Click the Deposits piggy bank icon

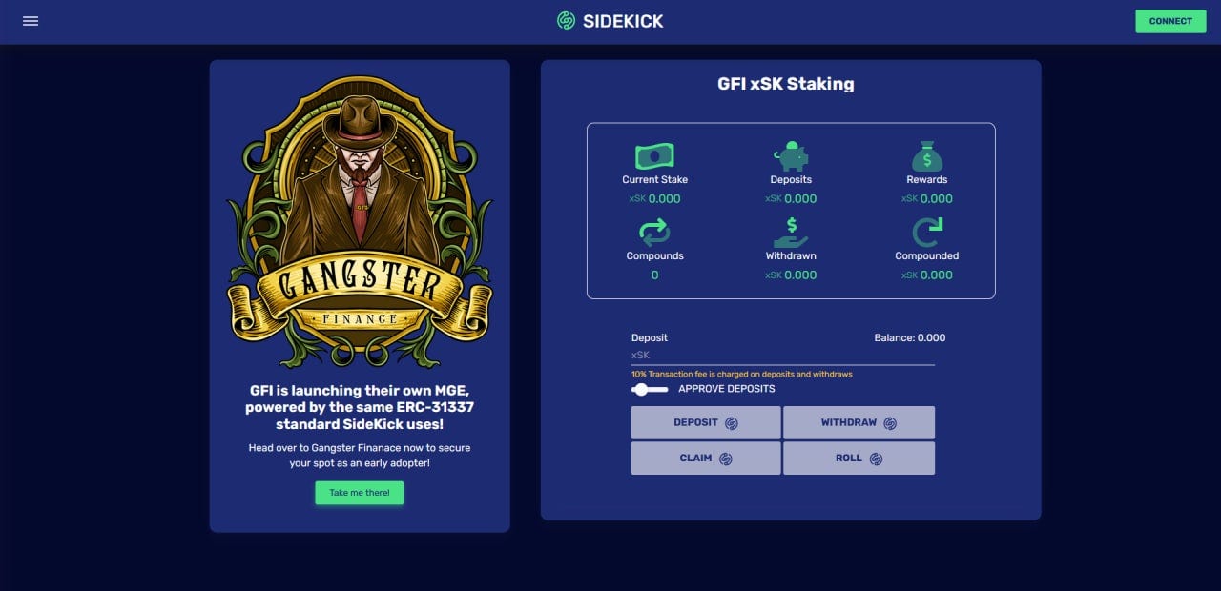(791, 155)
